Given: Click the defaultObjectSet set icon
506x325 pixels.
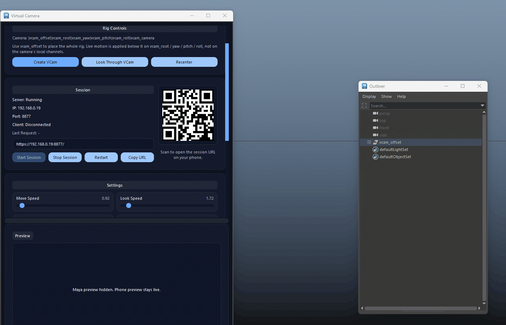Looking at the screenshot, I should click(376, 157).
